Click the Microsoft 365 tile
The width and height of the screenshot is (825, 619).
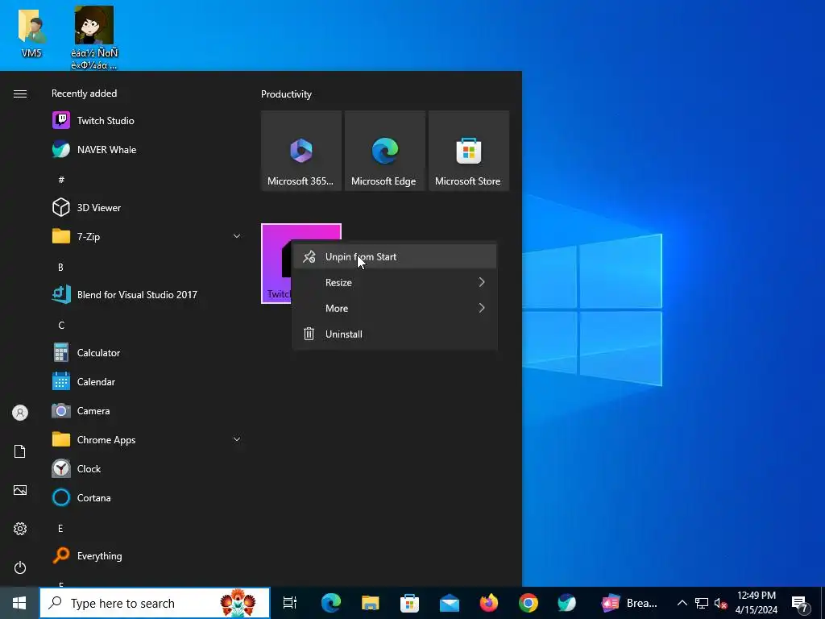pyautogui.click(x=301, y=151)
